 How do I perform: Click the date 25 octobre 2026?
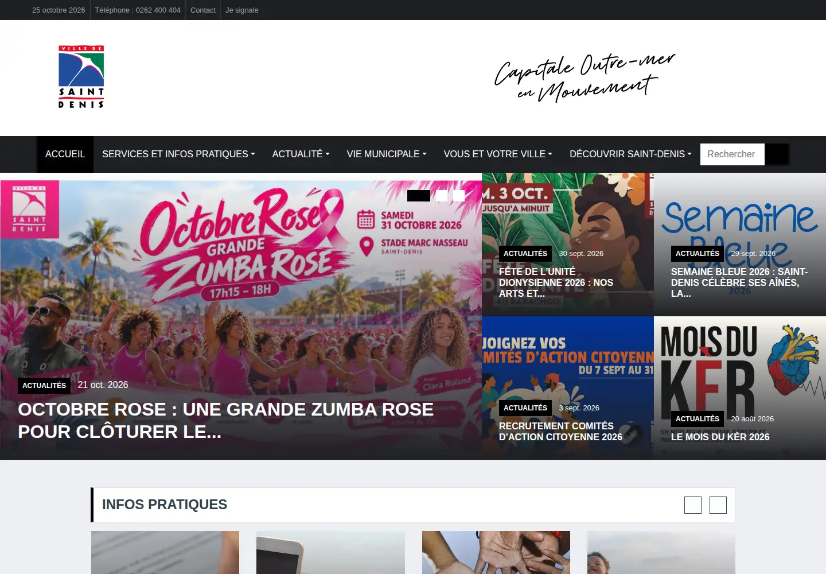[59, 10]
